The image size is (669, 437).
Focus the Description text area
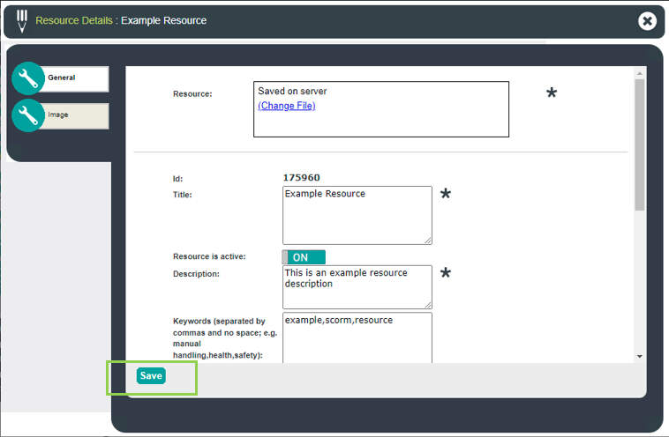[357, 287]
